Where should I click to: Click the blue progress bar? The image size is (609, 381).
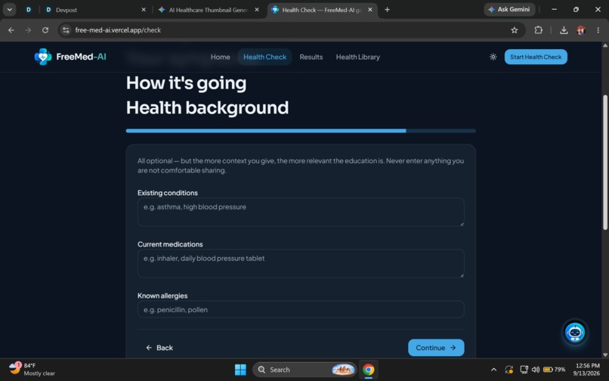click(x=266, y=131)
